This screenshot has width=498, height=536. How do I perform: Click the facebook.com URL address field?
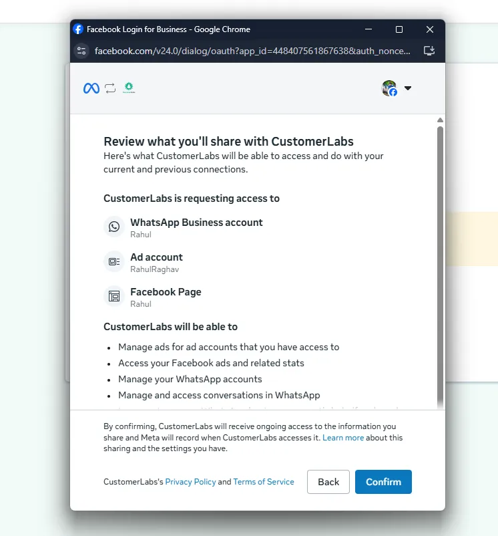252,51
